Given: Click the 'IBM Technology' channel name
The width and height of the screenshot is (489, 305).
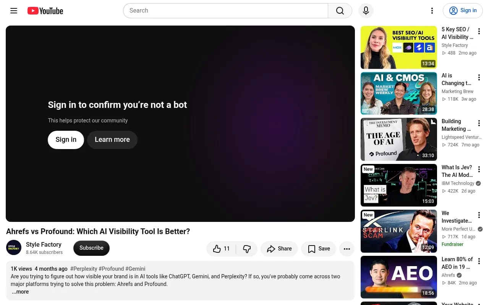Looking at the screenshot, I should point(458,183).
